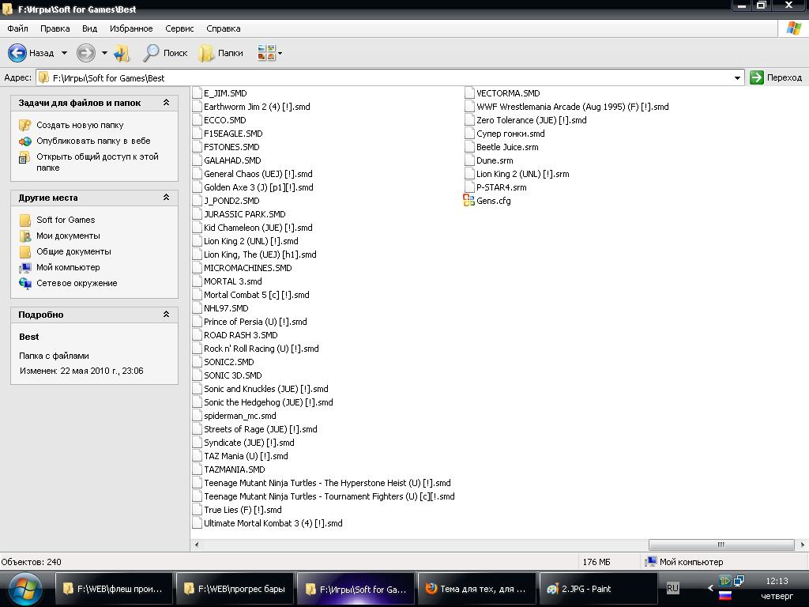Switch to F:\WEB\прогрес бары taskbar window
This screenshot has height=607, width=809.
235,588
